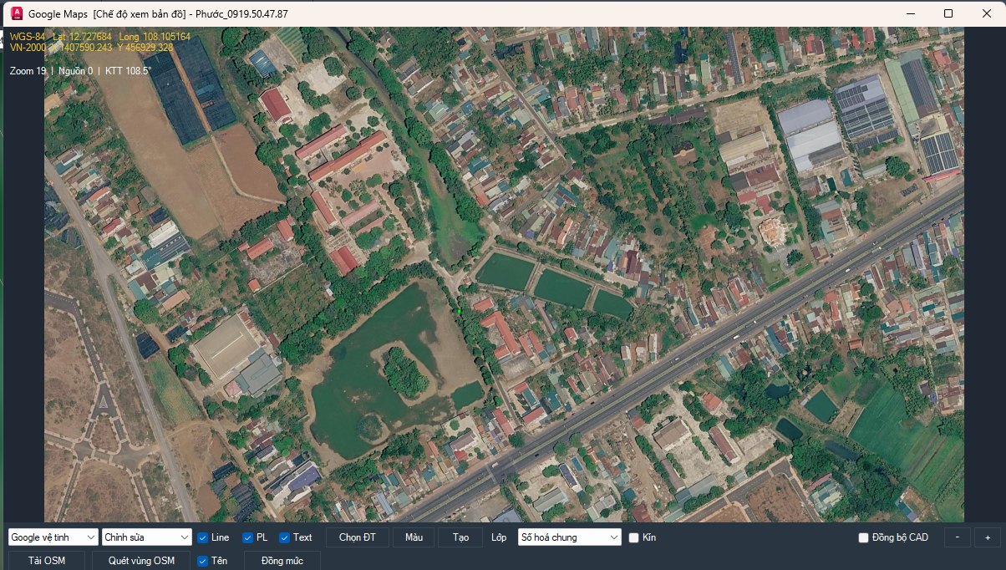Click the Nguồn 0 status text
The width and height of the screenshot is (1006, 570).
75,71
